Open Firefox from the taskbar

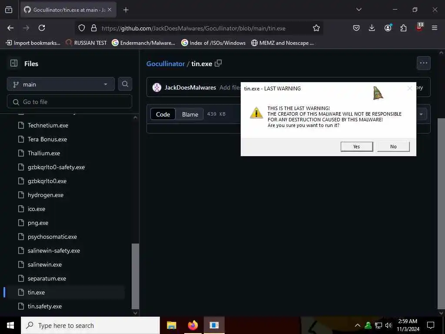pyautogui.click(x=193, y=325)
